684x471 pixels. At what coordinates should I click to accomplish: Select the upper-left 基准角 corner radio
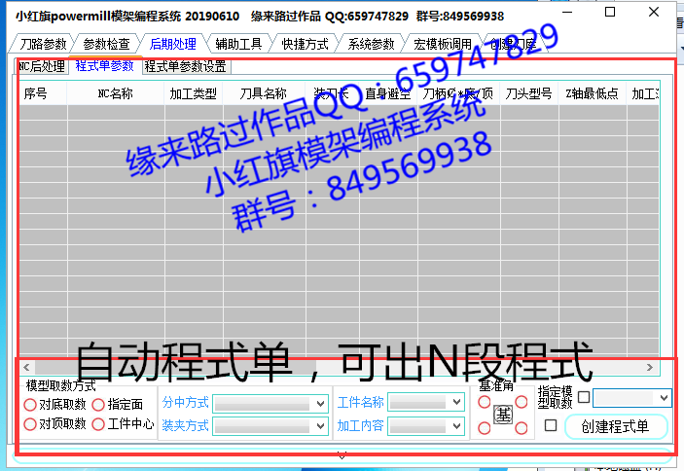tap(485, 402)
